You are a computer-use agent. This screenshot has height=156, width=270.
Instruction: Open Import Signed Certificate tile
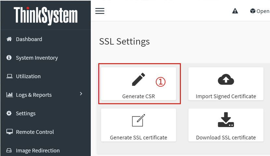point(226,84)
